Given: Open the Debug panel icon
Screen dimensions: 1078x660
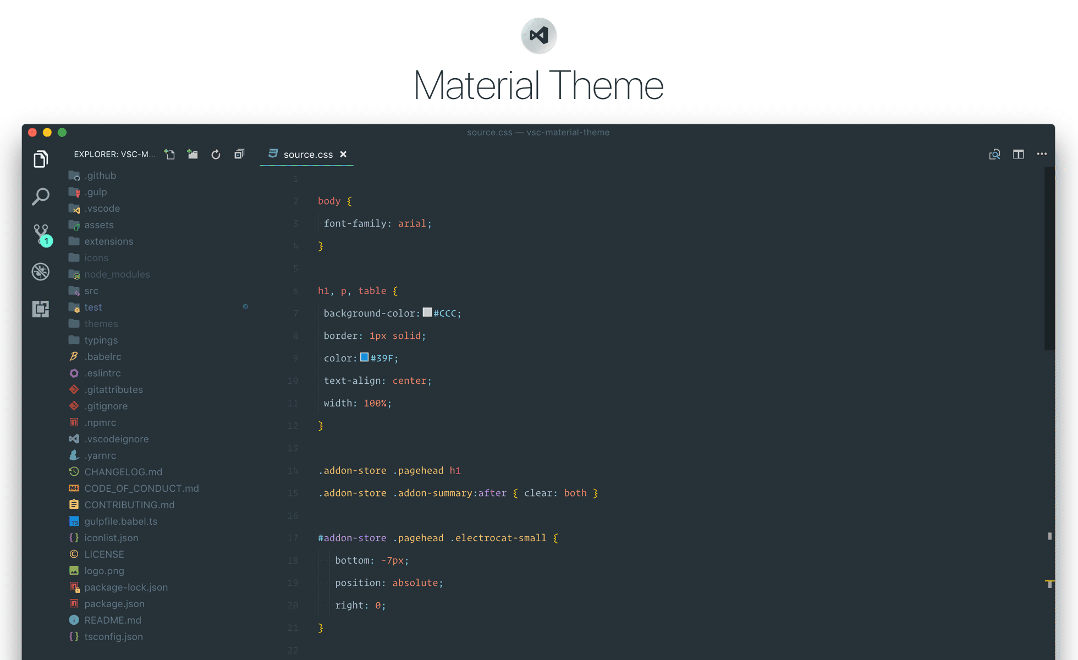Looking at the screenshot, I should (41, 272).
